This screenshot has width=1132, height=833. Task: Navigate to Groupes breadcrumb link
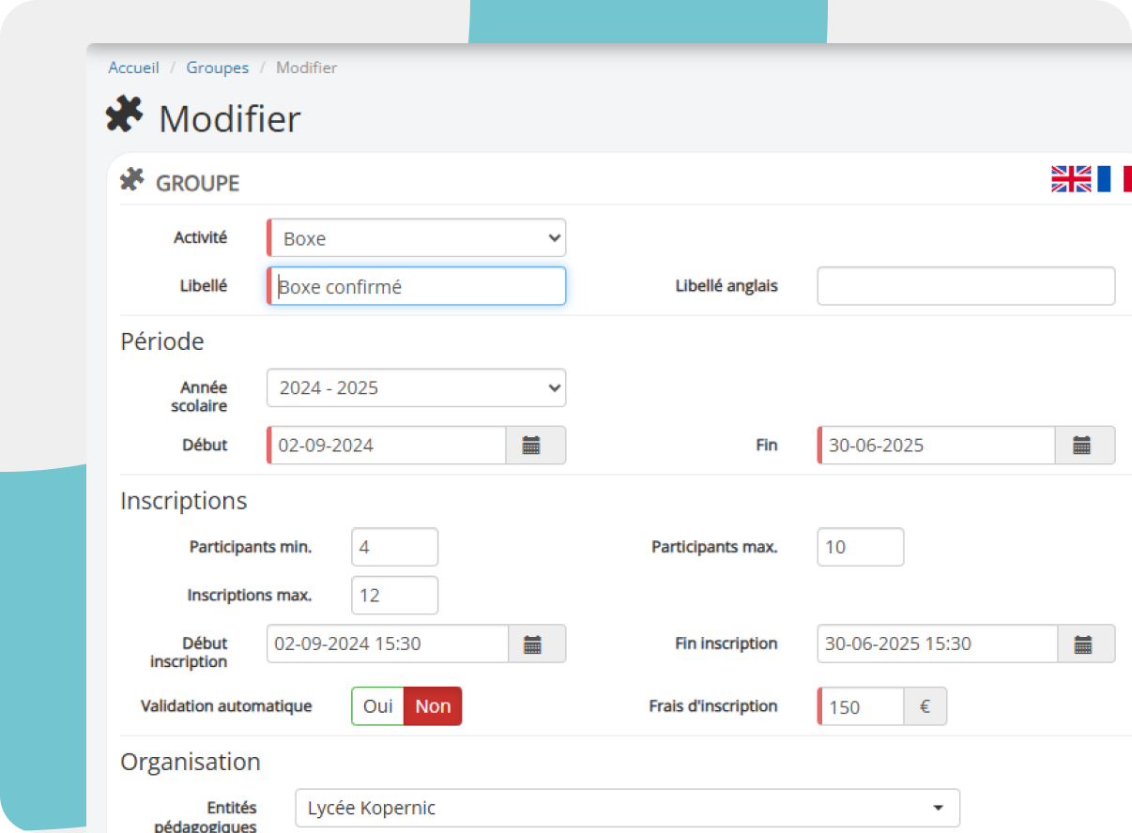point(218,68)
